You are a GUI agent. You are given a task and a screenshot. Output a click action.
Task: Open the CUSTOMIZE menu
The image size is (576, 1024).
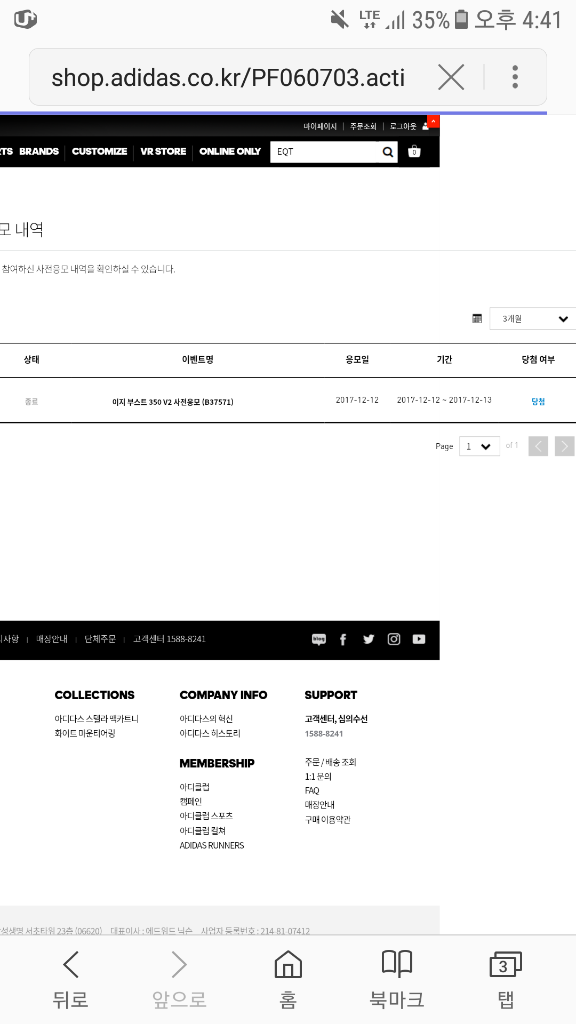99,151
